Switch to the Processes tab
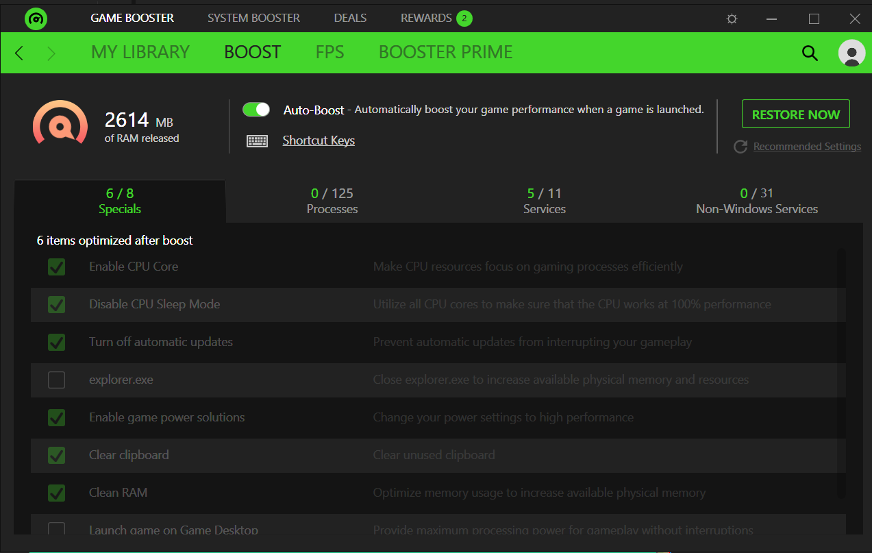This screenshot has height=553, width=872. tap(332, 201)
